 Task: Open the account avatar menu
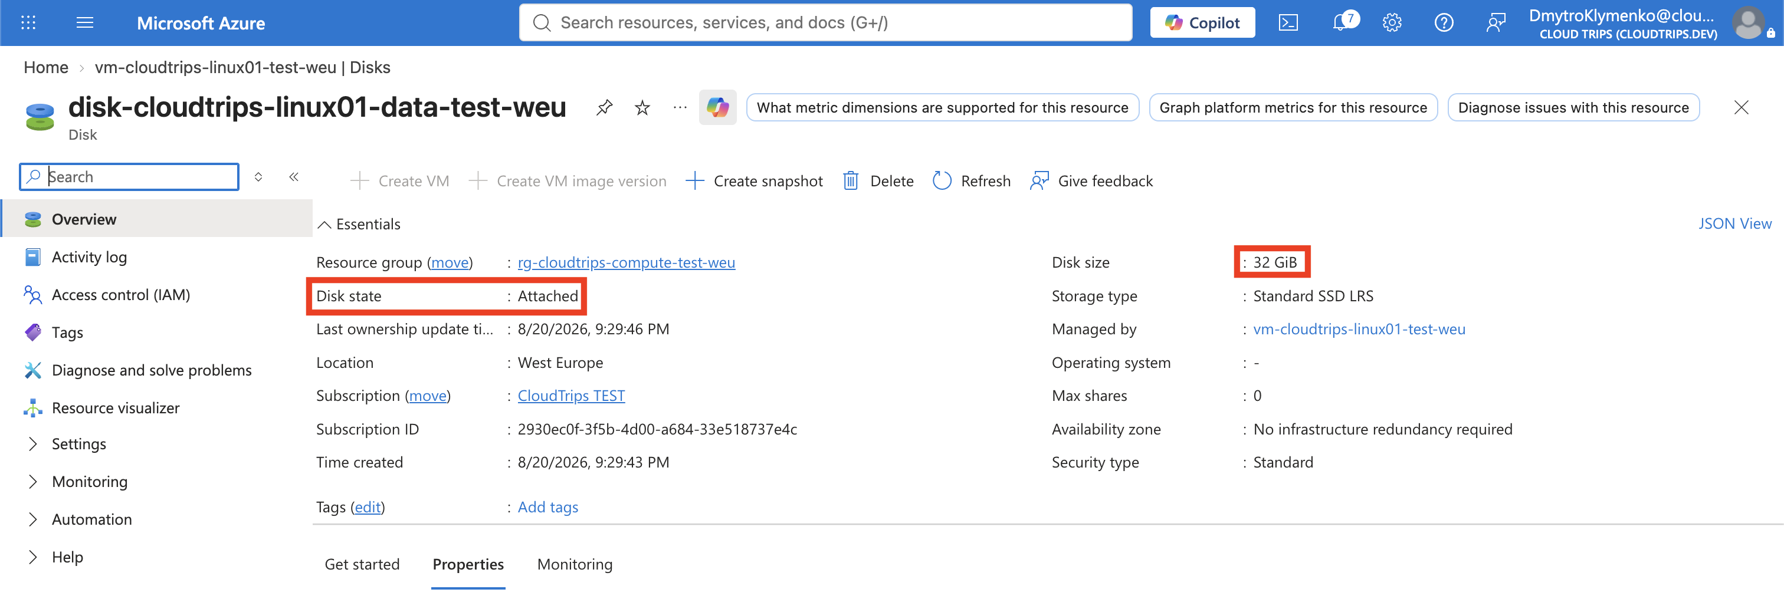[1749, 23]
